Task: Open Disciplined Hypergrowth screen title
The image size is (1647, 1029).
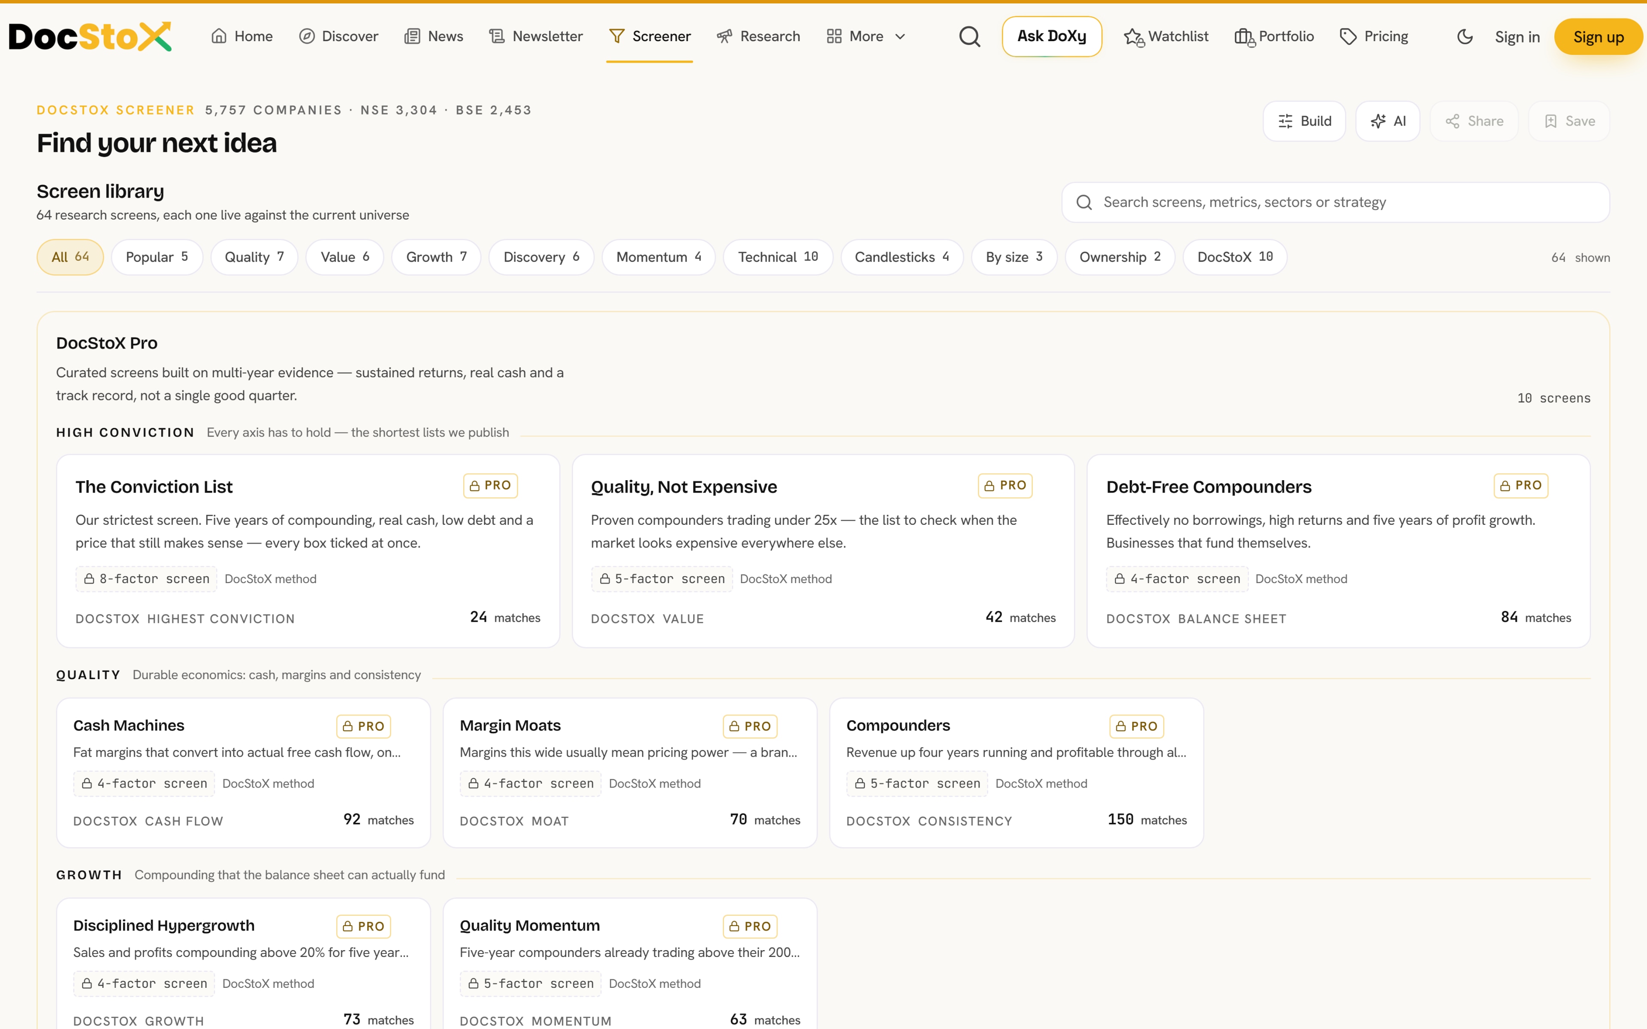Action: pyautogui.click(x=164, y=926)
